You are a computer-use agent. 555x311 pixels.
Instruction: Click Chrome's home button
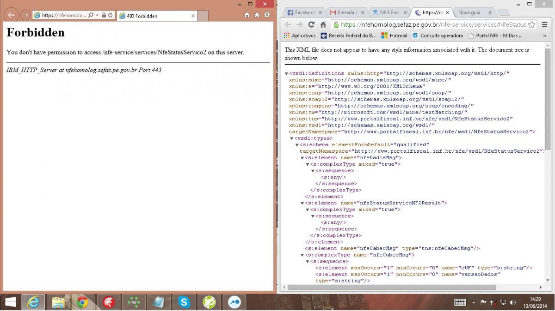(x=323, y=24)
